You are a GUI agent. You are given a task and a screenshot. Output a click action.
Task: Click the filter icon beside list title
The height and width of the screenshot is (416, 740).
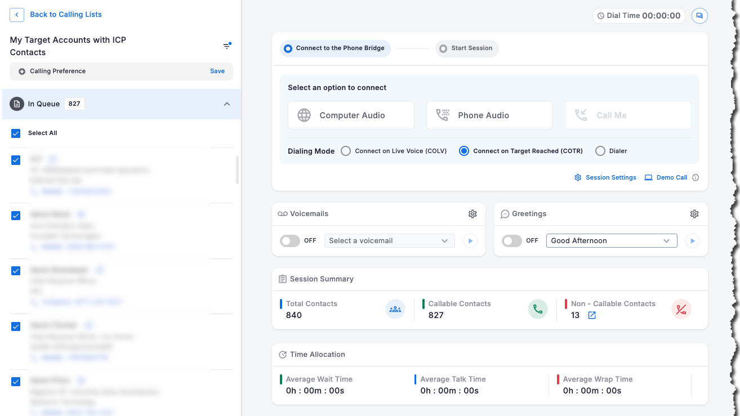(x=226, y=46)
